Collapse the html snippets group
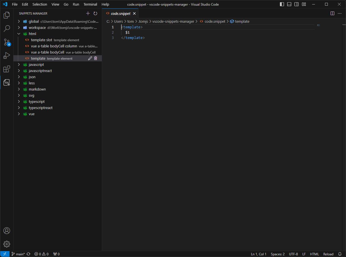Image resolution: width=346 pixels, height=257 pixels. coord(19,34)
